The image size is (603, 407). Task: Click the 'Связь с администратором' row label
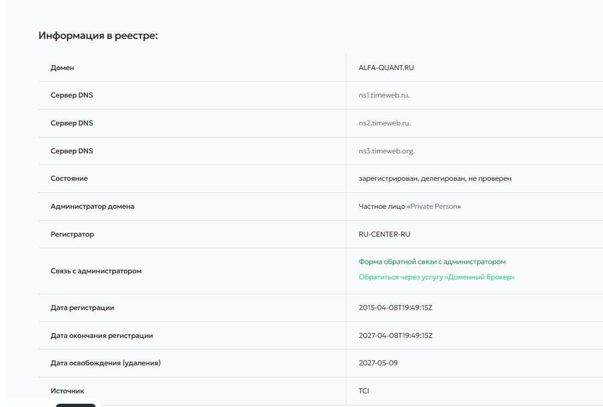coord(96,271)
